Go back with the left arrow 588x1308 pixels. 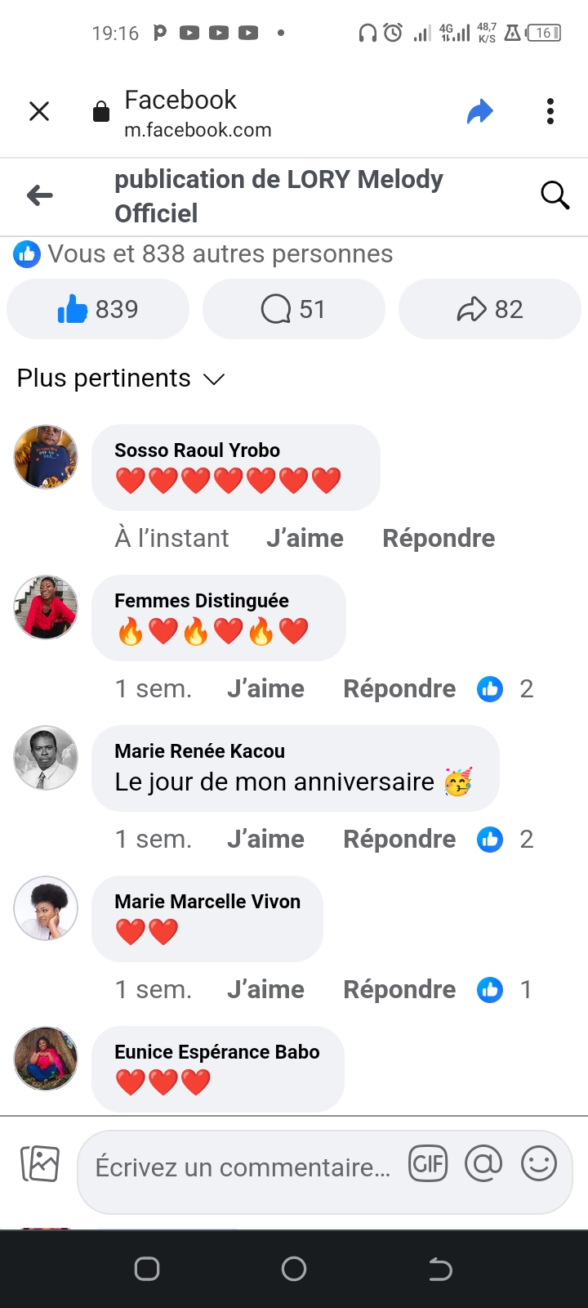[40, 195]
